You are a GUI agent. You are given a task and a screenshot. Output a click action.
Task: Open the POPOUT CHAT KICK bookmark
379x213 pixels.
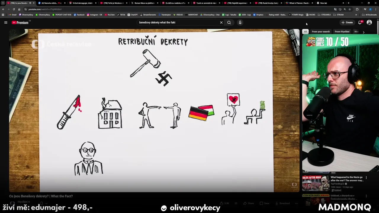(x=62, y=14)
